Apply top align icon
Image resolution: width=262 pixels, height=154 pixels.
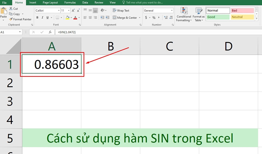85,10
